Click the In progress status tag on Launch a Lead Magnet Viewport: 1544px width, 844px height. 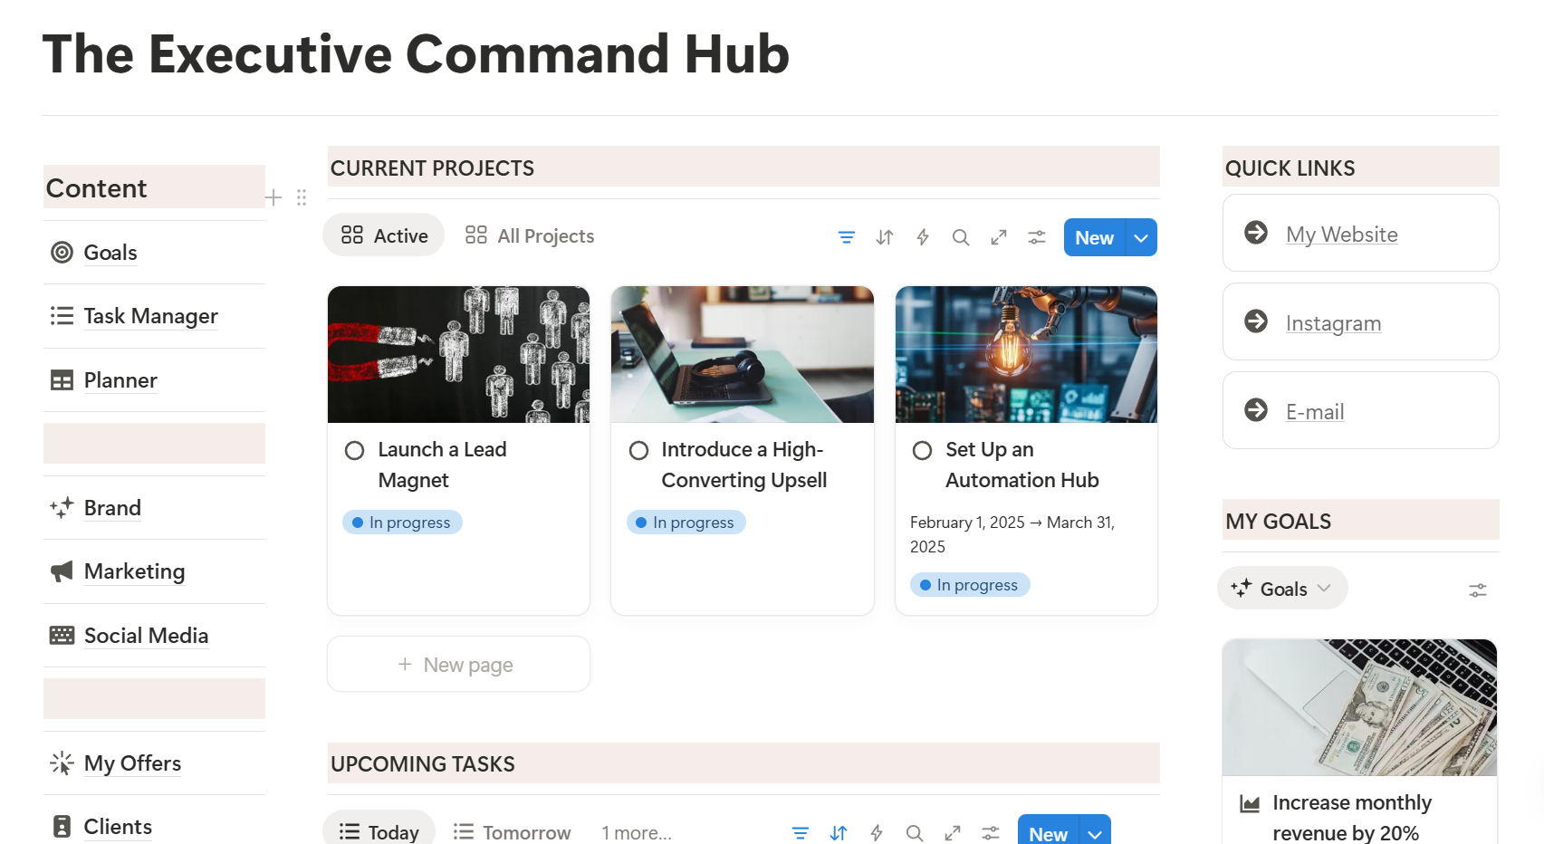pyautogui.click(x=402, y=523)
